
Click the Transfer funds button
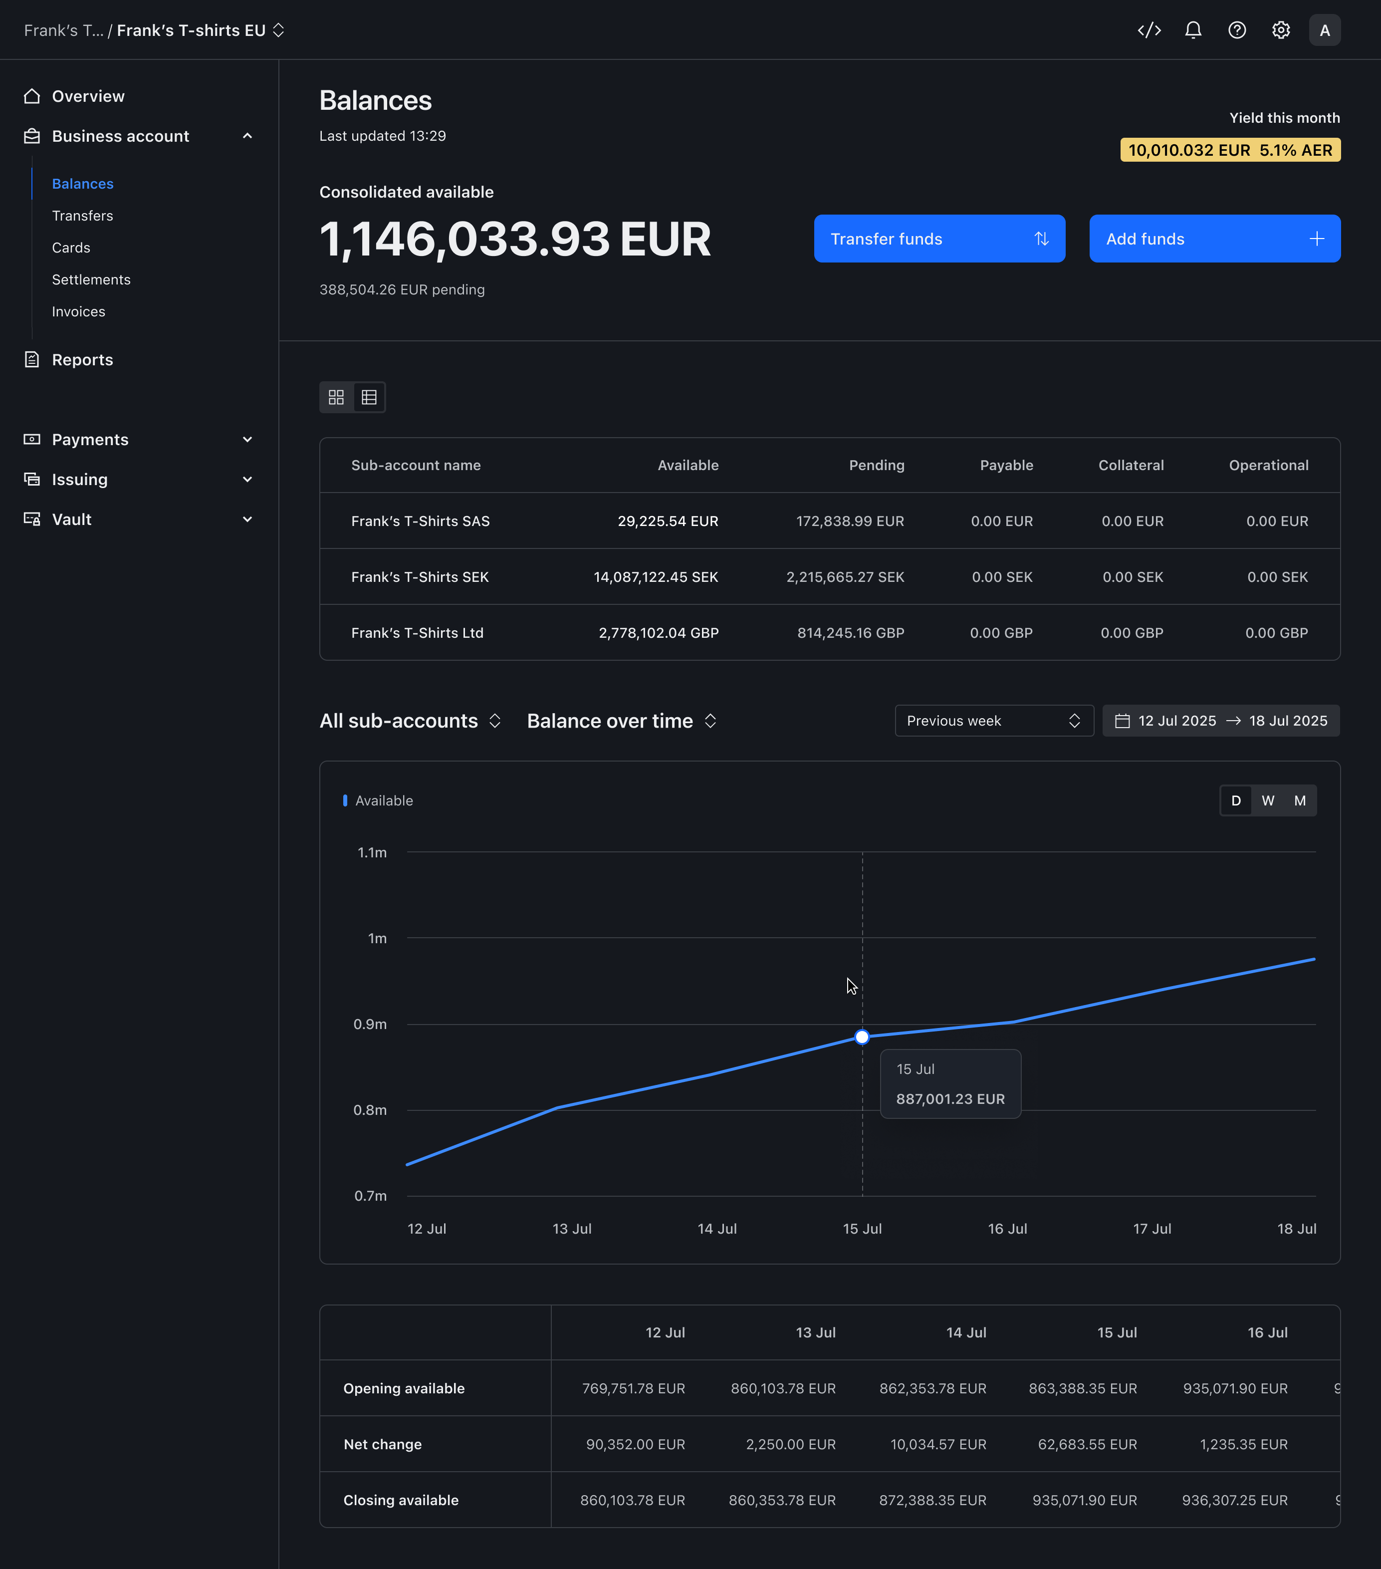939,239
